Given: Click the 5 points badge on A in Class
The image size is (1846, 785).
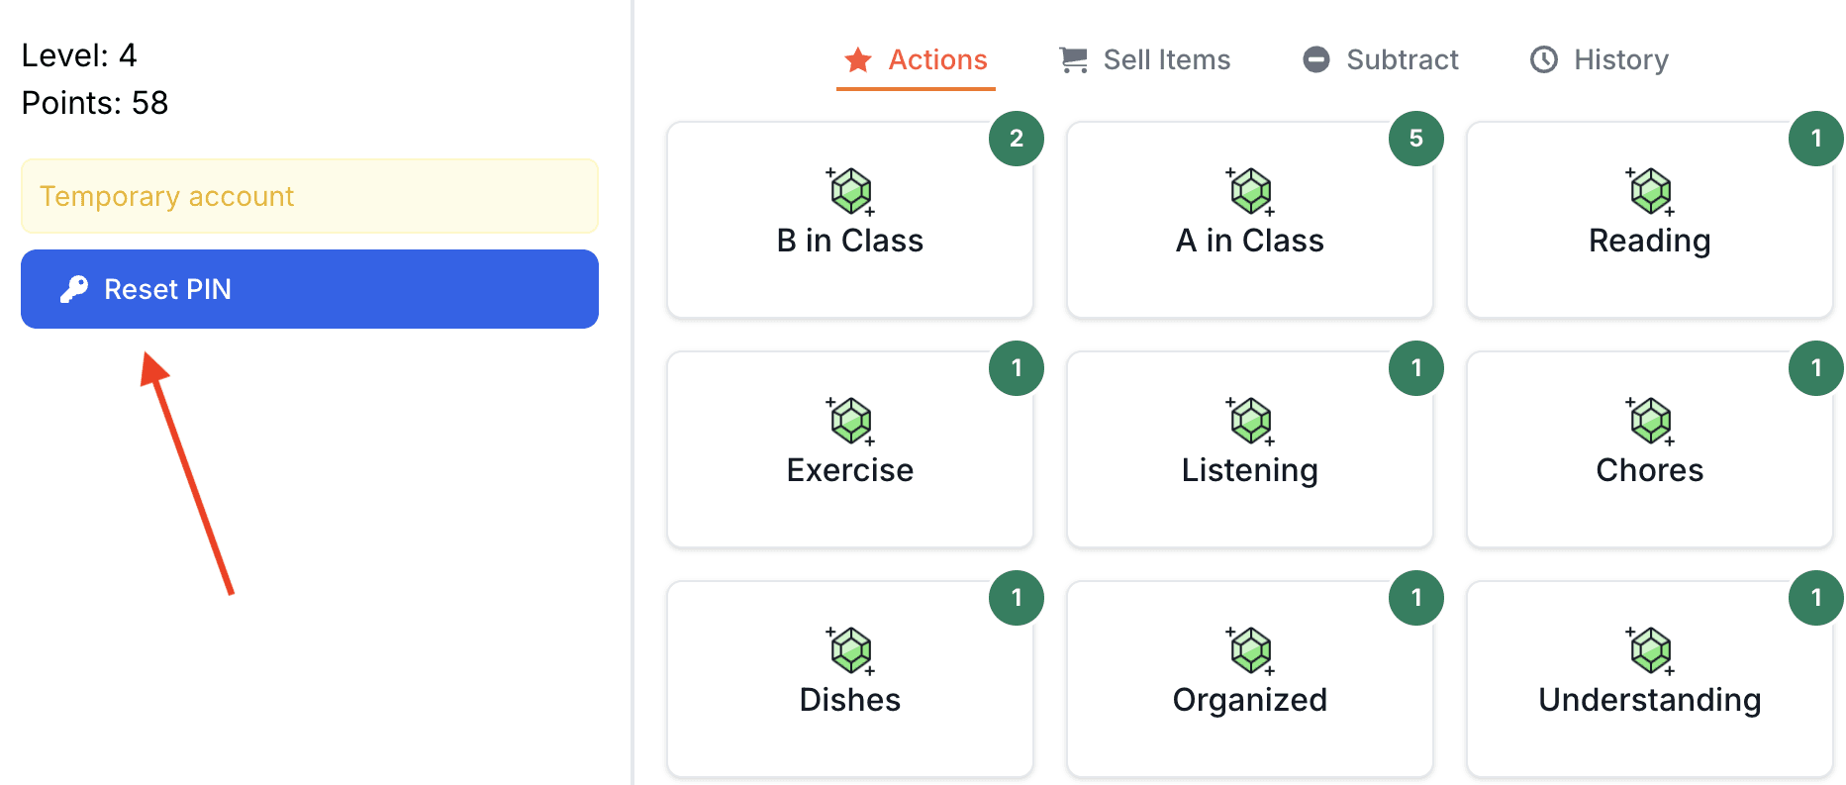Looking at the screenshot, I should [x=1416, y=139].
